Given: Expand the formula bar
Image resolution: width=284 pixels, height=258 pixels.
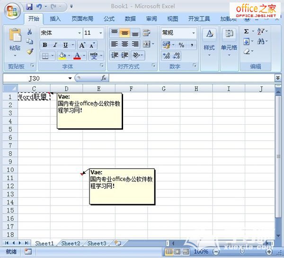Looking at the screenshot, I should [x=278, y=78].
